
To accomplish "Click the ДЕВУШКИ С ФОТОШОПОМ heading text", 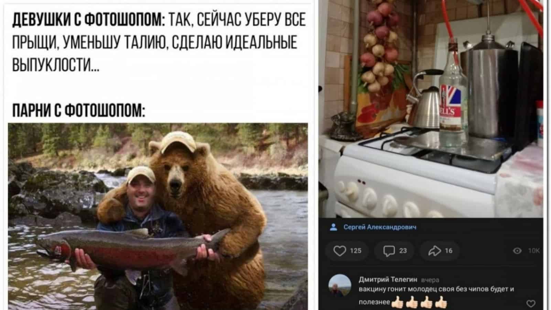I will click(x=89, y=20).
